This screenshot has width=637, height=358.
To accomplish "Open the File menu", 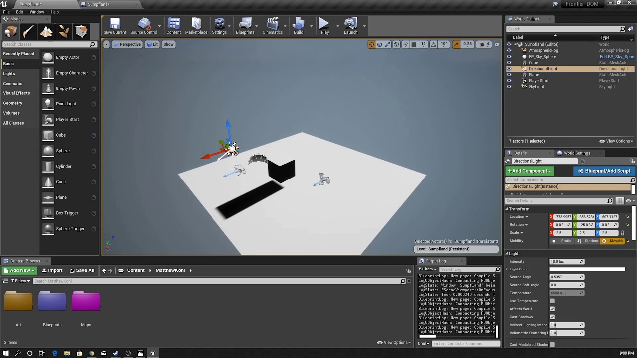I will coord(6,12).
